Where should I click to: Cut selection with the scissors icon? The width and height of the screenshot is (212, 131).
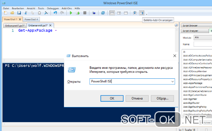pos(26,13)
